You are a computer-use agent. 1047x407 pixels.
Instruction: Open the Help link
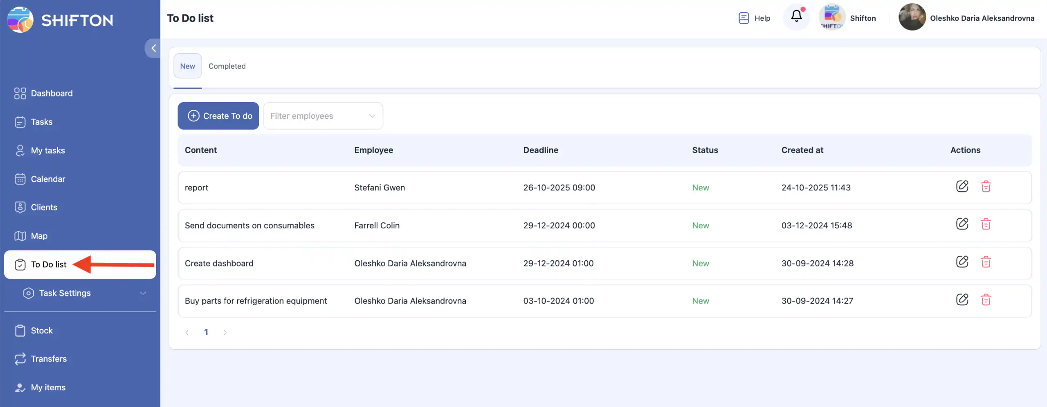[x=755, y=18]
